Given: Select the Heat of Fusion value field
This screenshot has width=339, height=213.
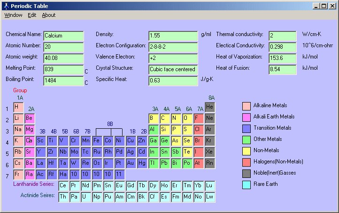Looking at the screenshot, I should tap(283, 70).
